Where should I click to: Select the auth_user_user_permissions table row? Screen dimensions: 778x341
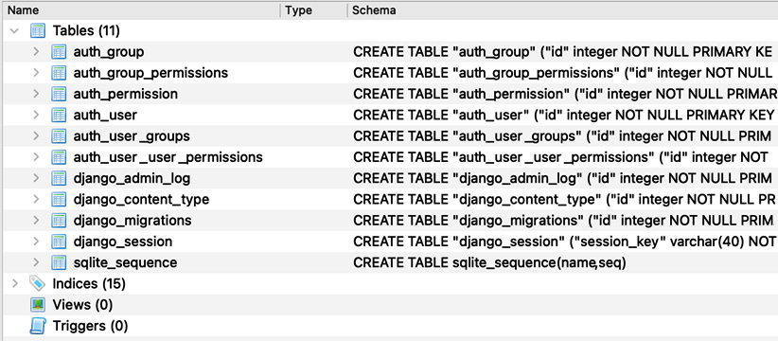tap(389, 157)
